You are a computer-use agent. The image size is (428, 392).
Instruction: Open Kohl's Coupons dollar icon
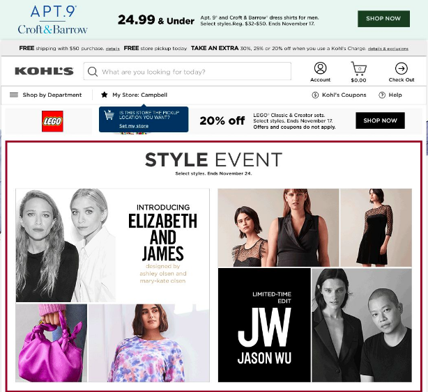(315, 95)
